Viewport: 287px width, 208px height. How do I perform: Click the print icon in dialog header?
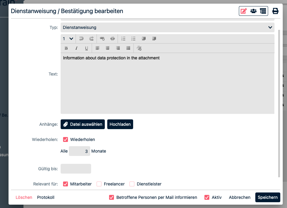(x=275, y=11)
